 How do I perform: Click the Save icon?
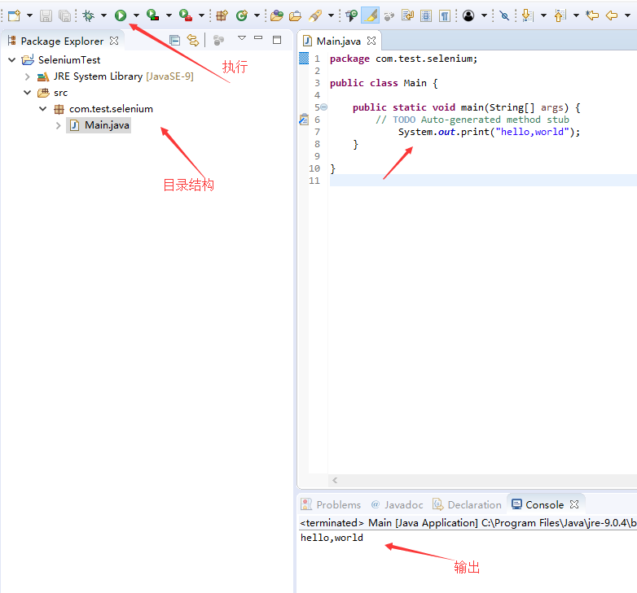pyautogui.click(x=46, y=15)
